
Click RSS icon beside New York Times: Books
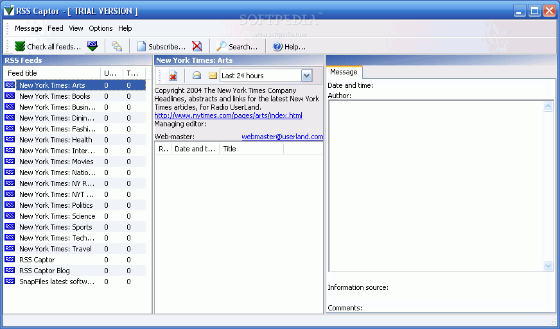click(10, 96)
